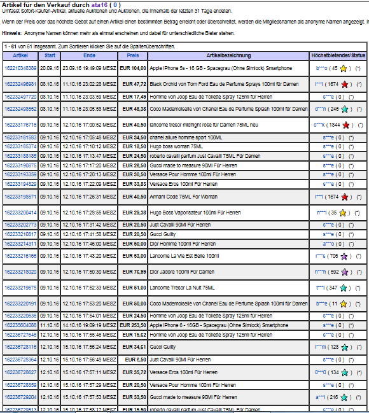Image resolution: width=369 pixels, height=413 pixels.
Task: Click purple star next to h***h (592)
Action: tap(344, 272)
